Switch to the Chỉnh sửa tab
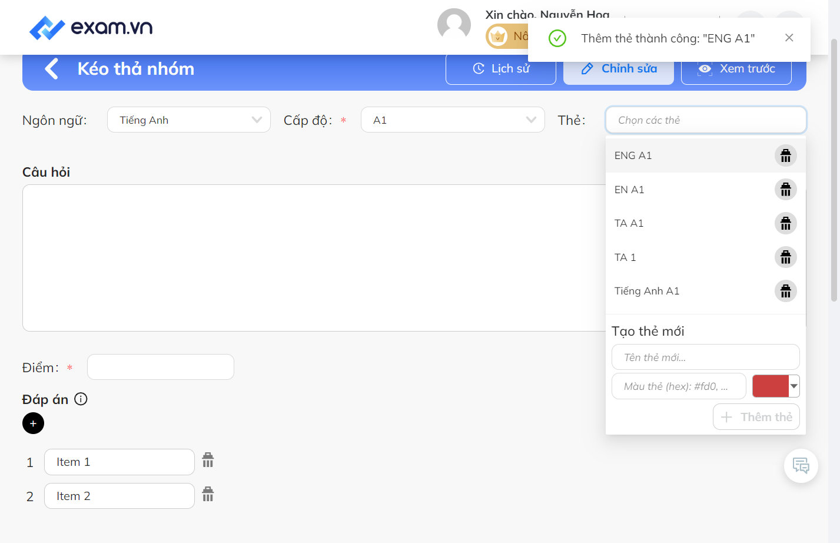Screen dimensions: 840x543 coord(619,69)
